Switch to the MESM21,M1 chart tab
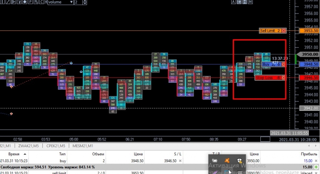The image size is (320, 174). tap(83, 146)
